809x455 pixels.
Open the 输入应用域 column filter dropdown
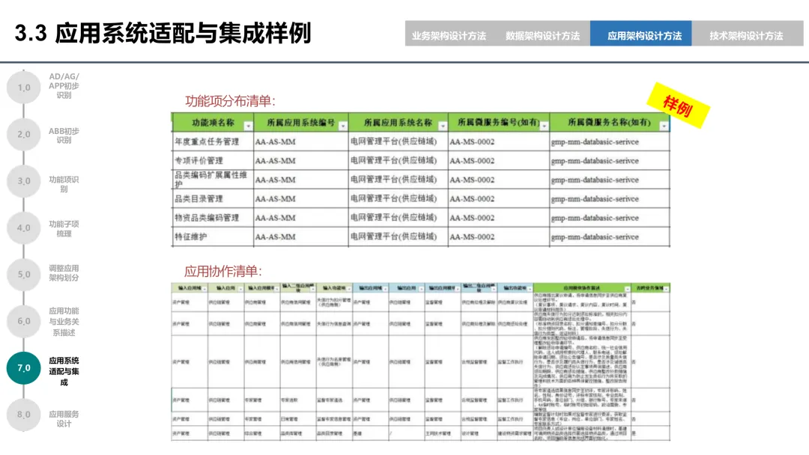click(204, 289)
